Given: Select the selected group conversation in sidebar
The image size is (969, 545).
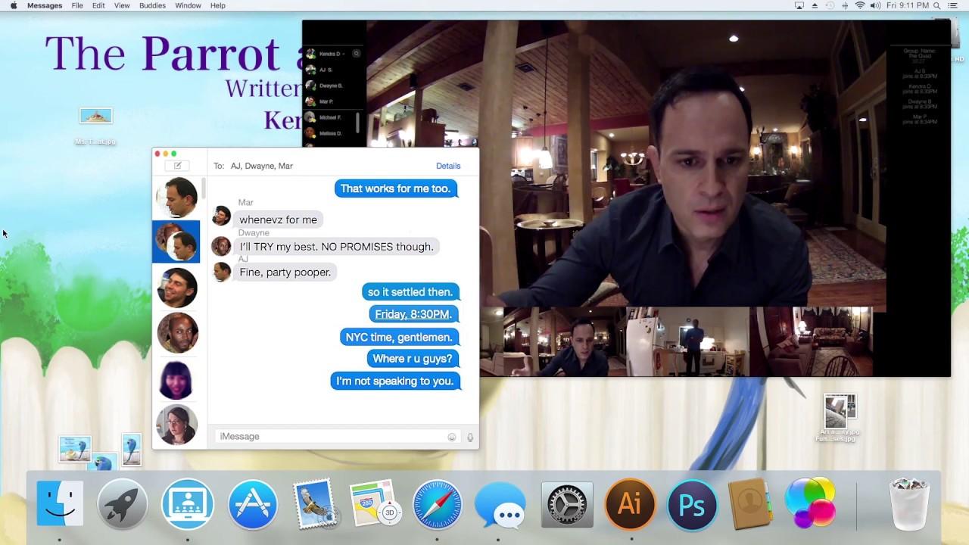Looking at the screenshot, I should (x=176, y=241).
